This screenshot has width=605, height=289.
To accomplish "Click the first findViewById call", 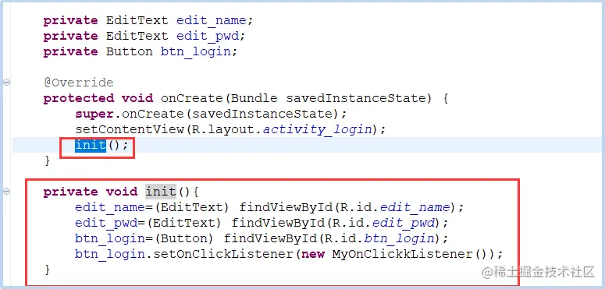I will pos(286,207).
